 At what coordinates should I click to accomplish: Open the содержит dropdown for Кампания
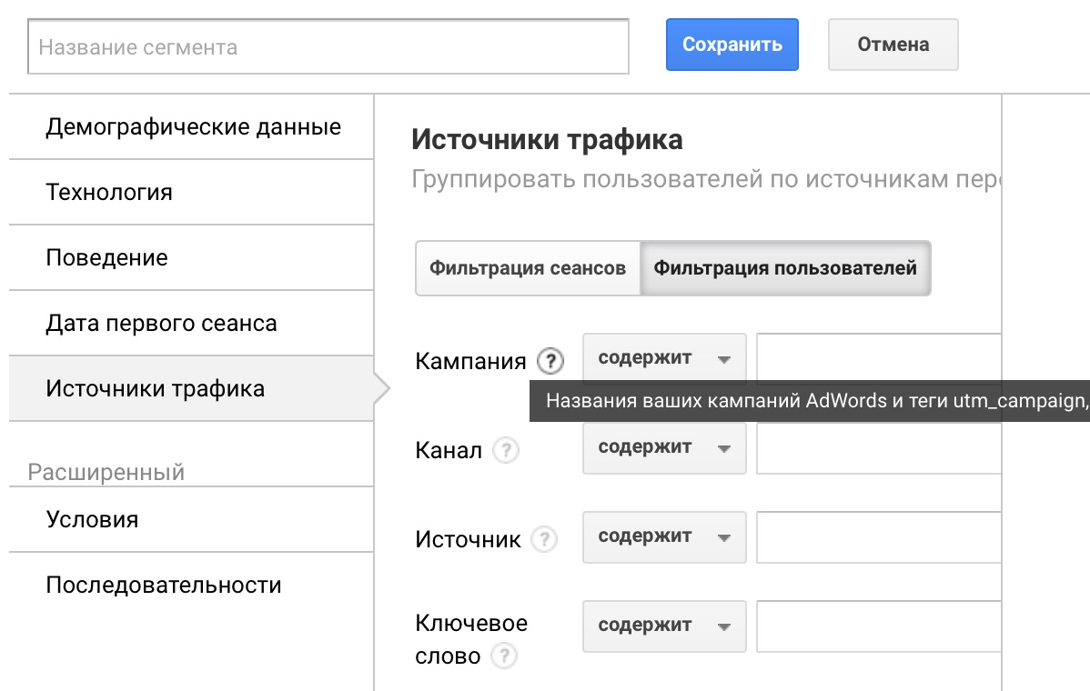pyautogui.click(x=664, y=357)
